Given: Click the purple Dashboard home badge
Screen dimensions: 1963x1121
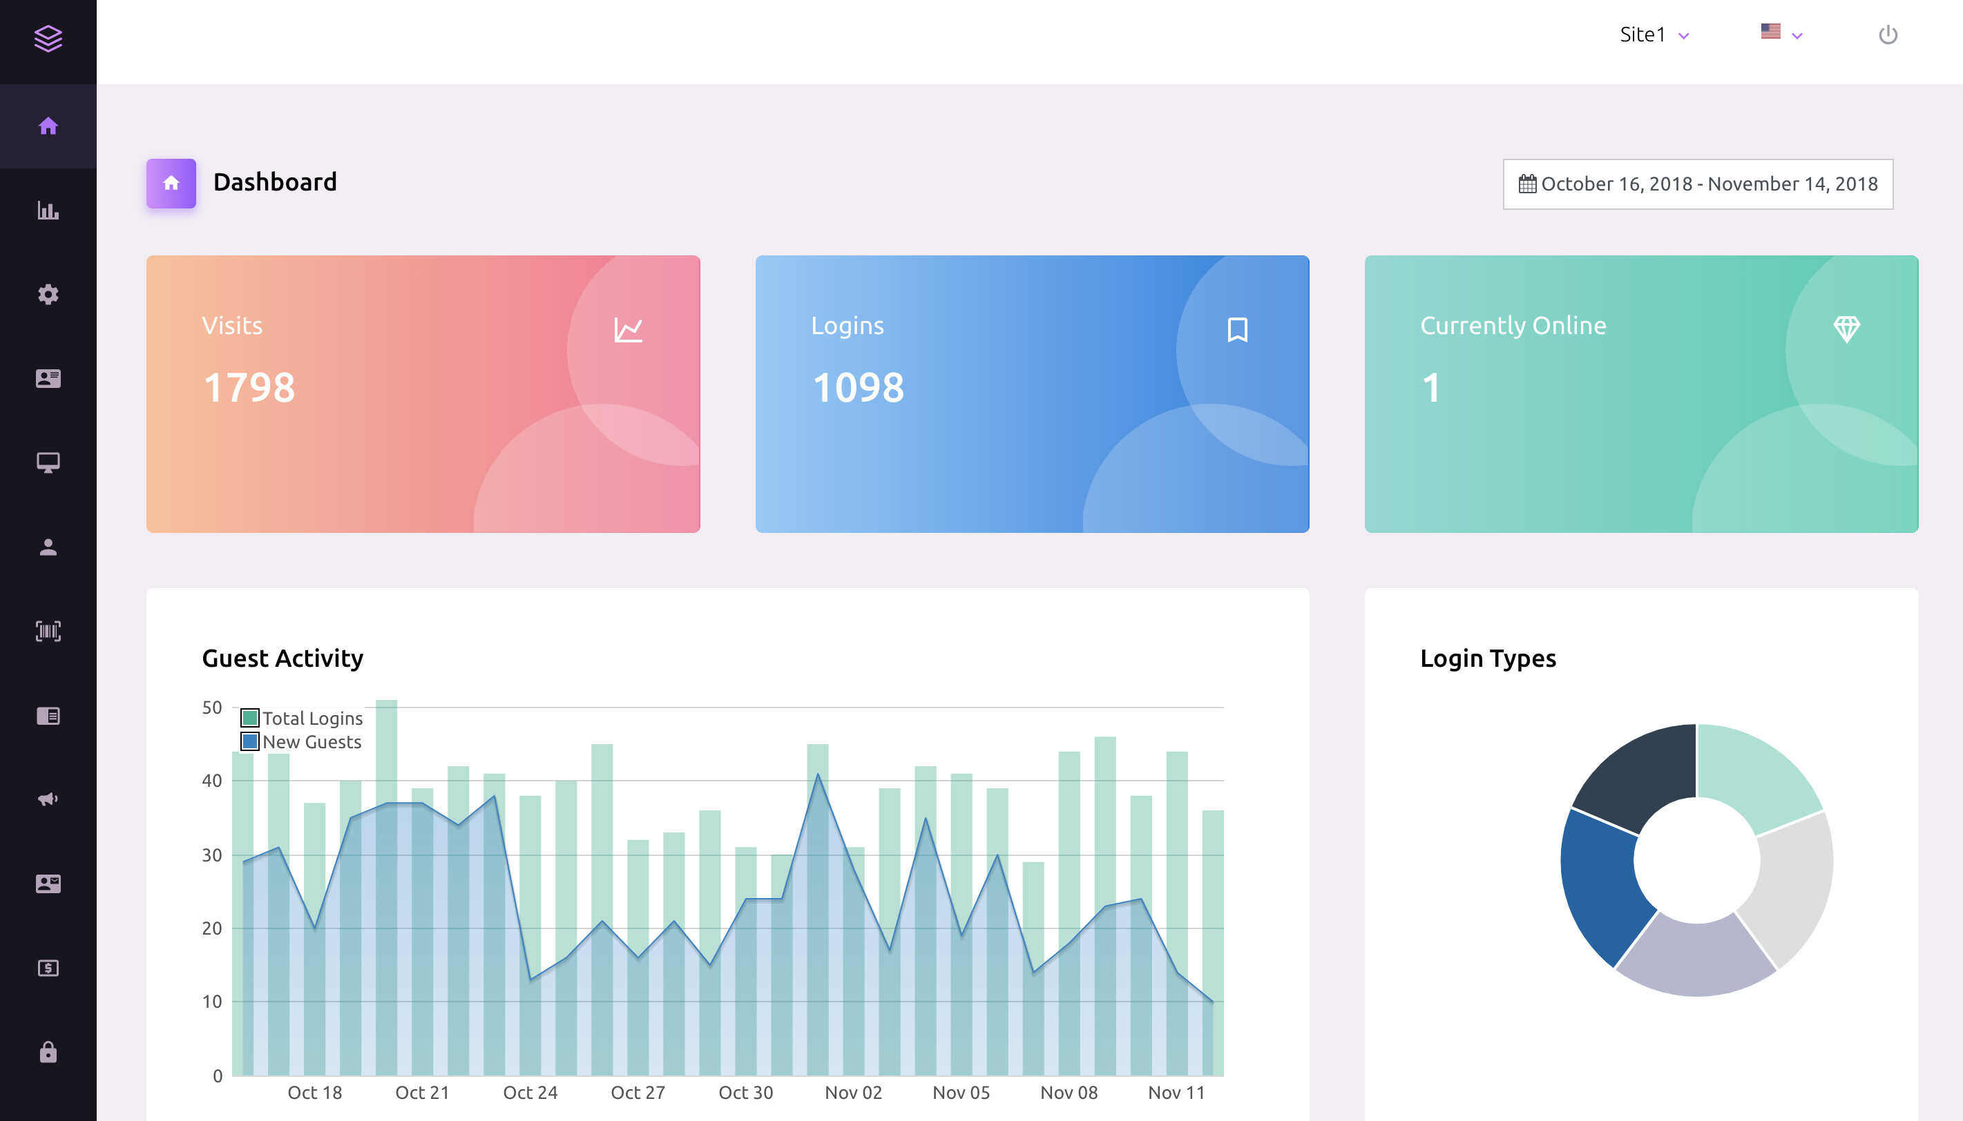Looking at the screenshot, I should [x=171, y=183].
